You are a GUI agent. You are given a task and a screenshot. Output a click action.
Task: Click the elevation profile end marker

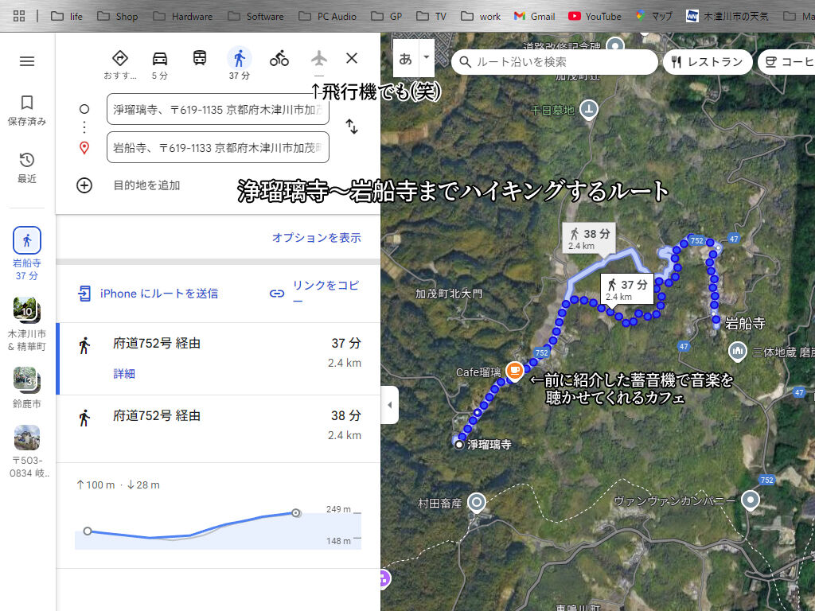(295, 513)
